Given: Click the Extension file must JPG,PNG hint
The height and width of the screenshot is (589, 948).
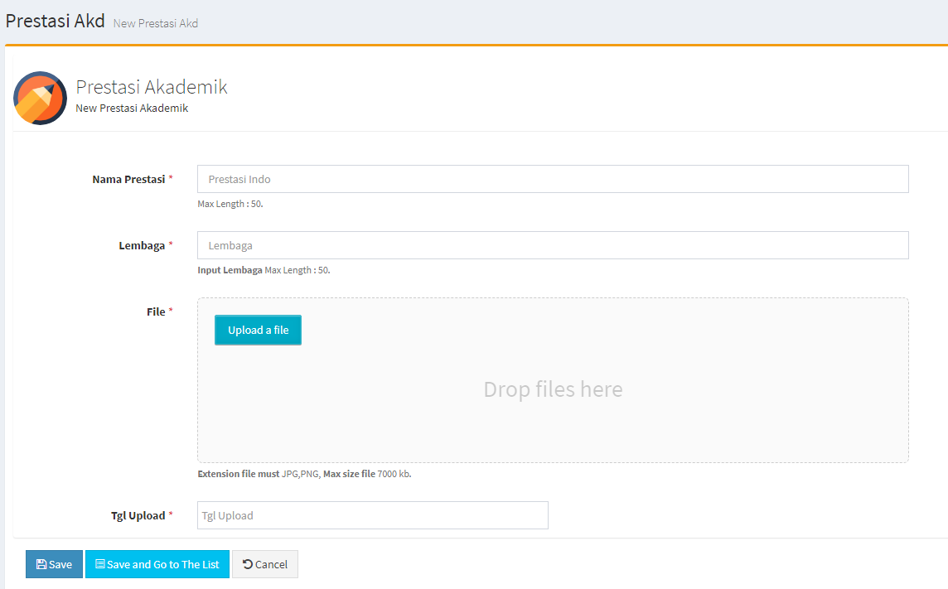Looking at the screenshot, I should point(259,474).
